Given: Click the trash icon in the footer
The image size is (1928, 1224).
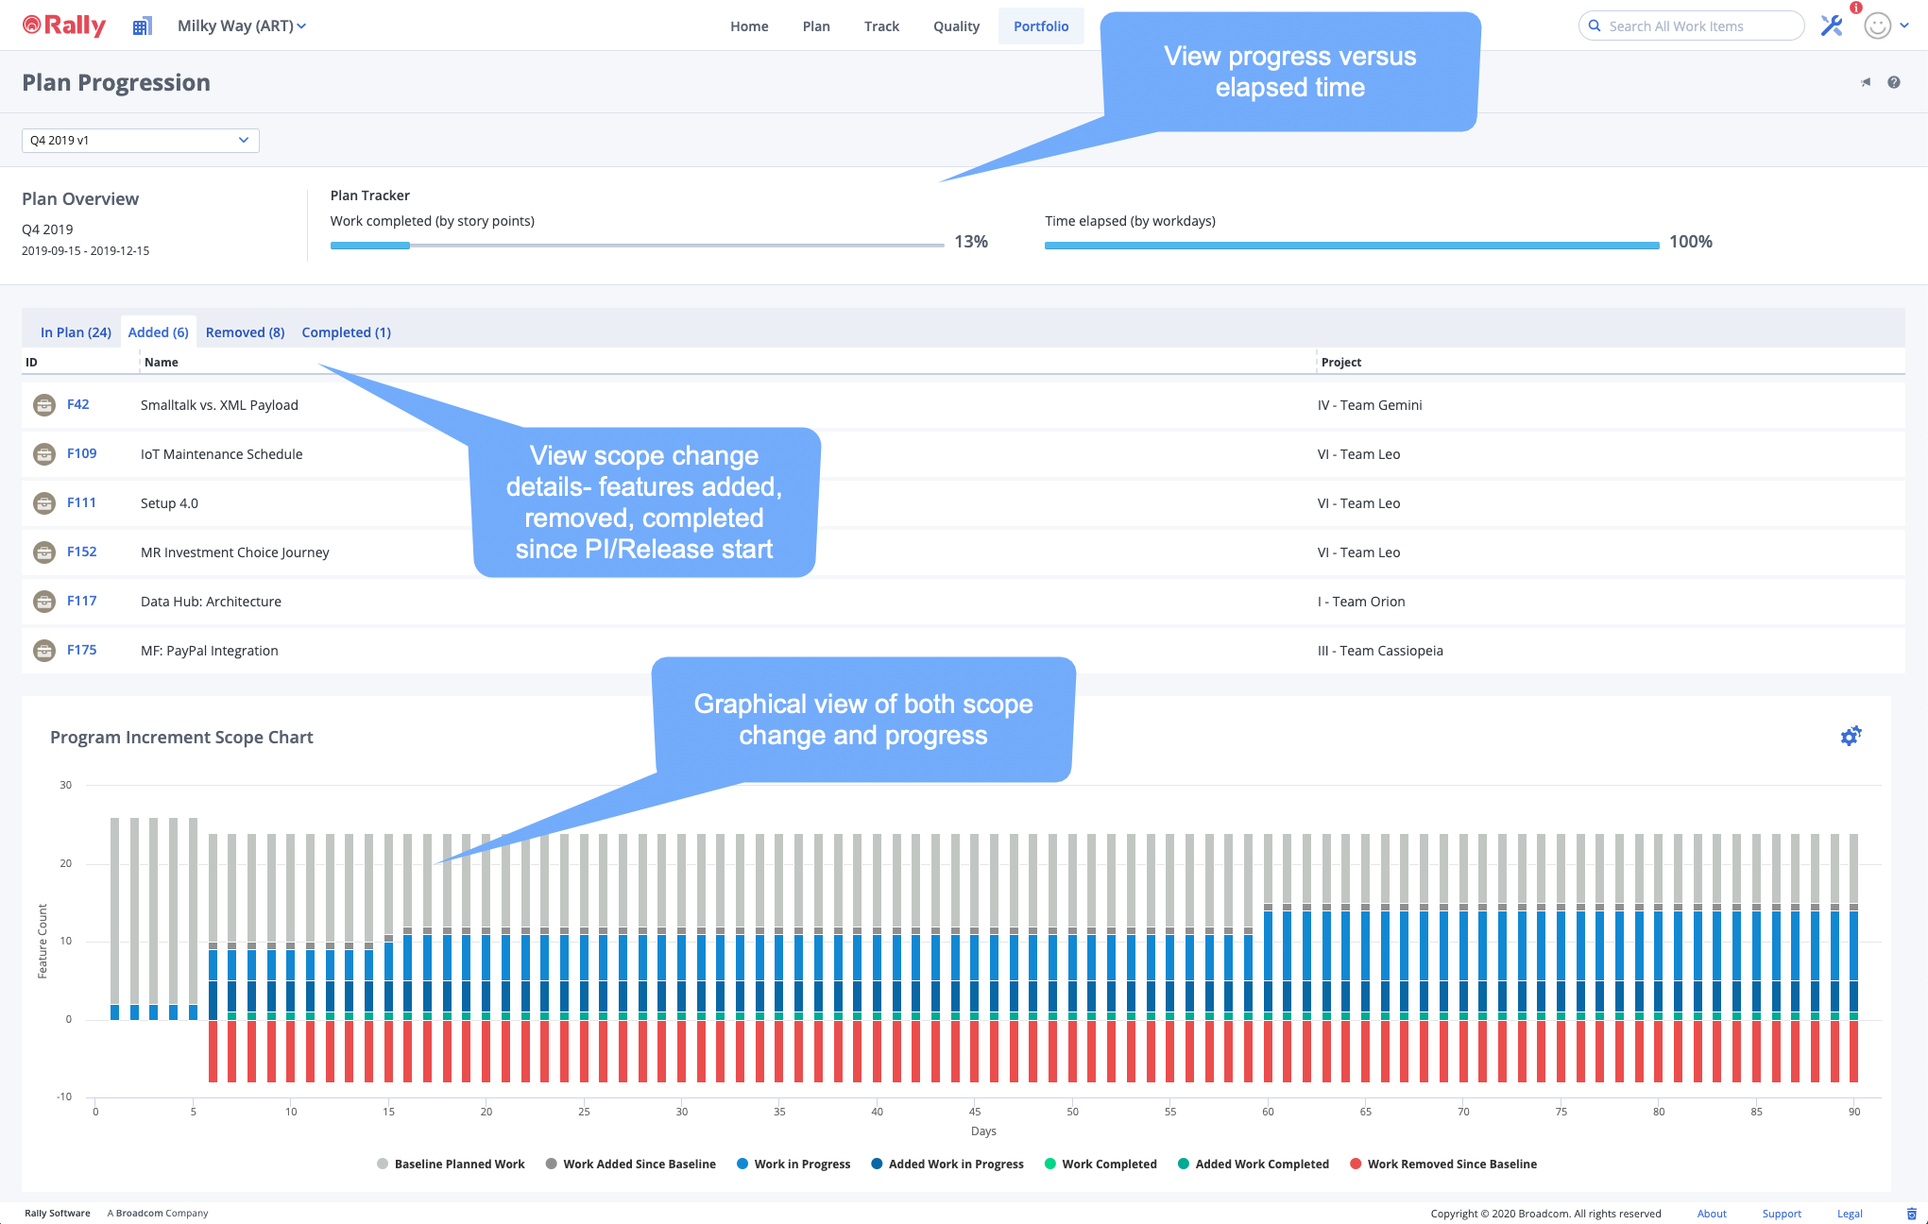Looking at the screenshot, I should coord(1911,1214).
